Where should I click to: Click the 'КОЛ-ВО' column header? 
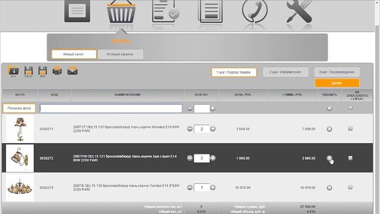[x=201, y=95]
